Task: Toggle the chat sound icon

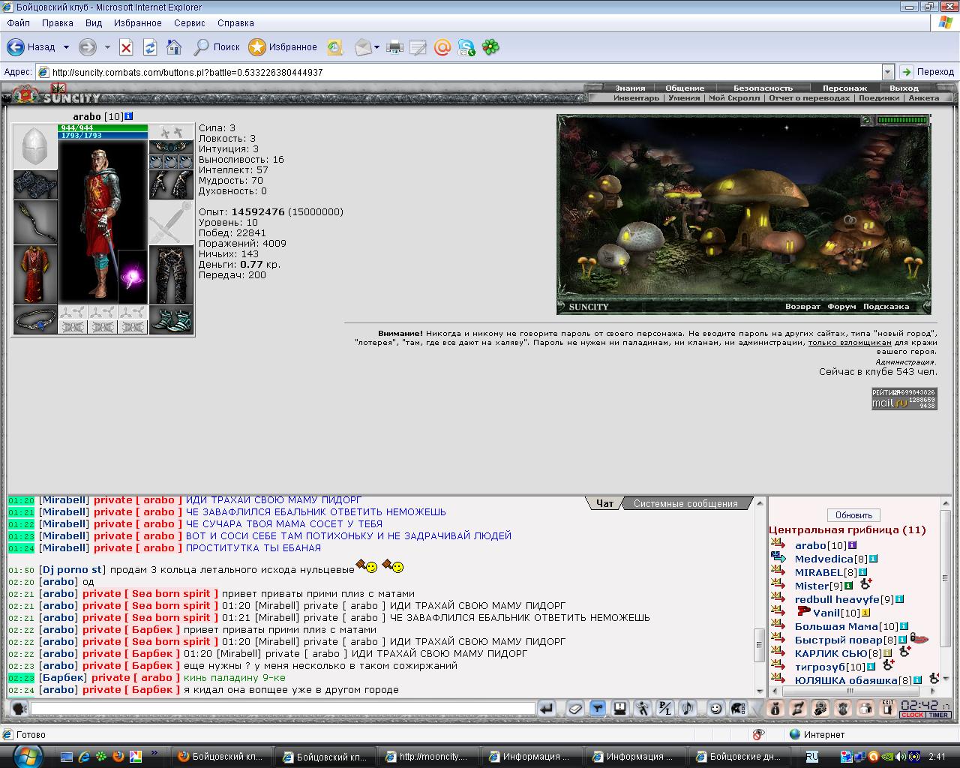Action: point(688,709)
